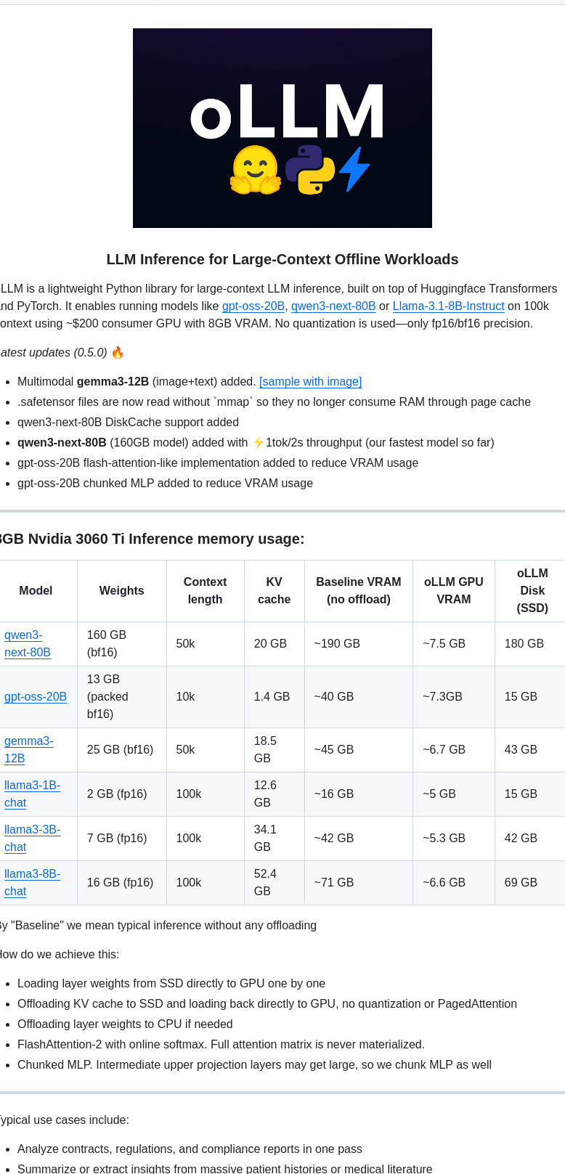Open the gemma3-12B model link in table
This screenshot has width=565, height=1174.
28,750
